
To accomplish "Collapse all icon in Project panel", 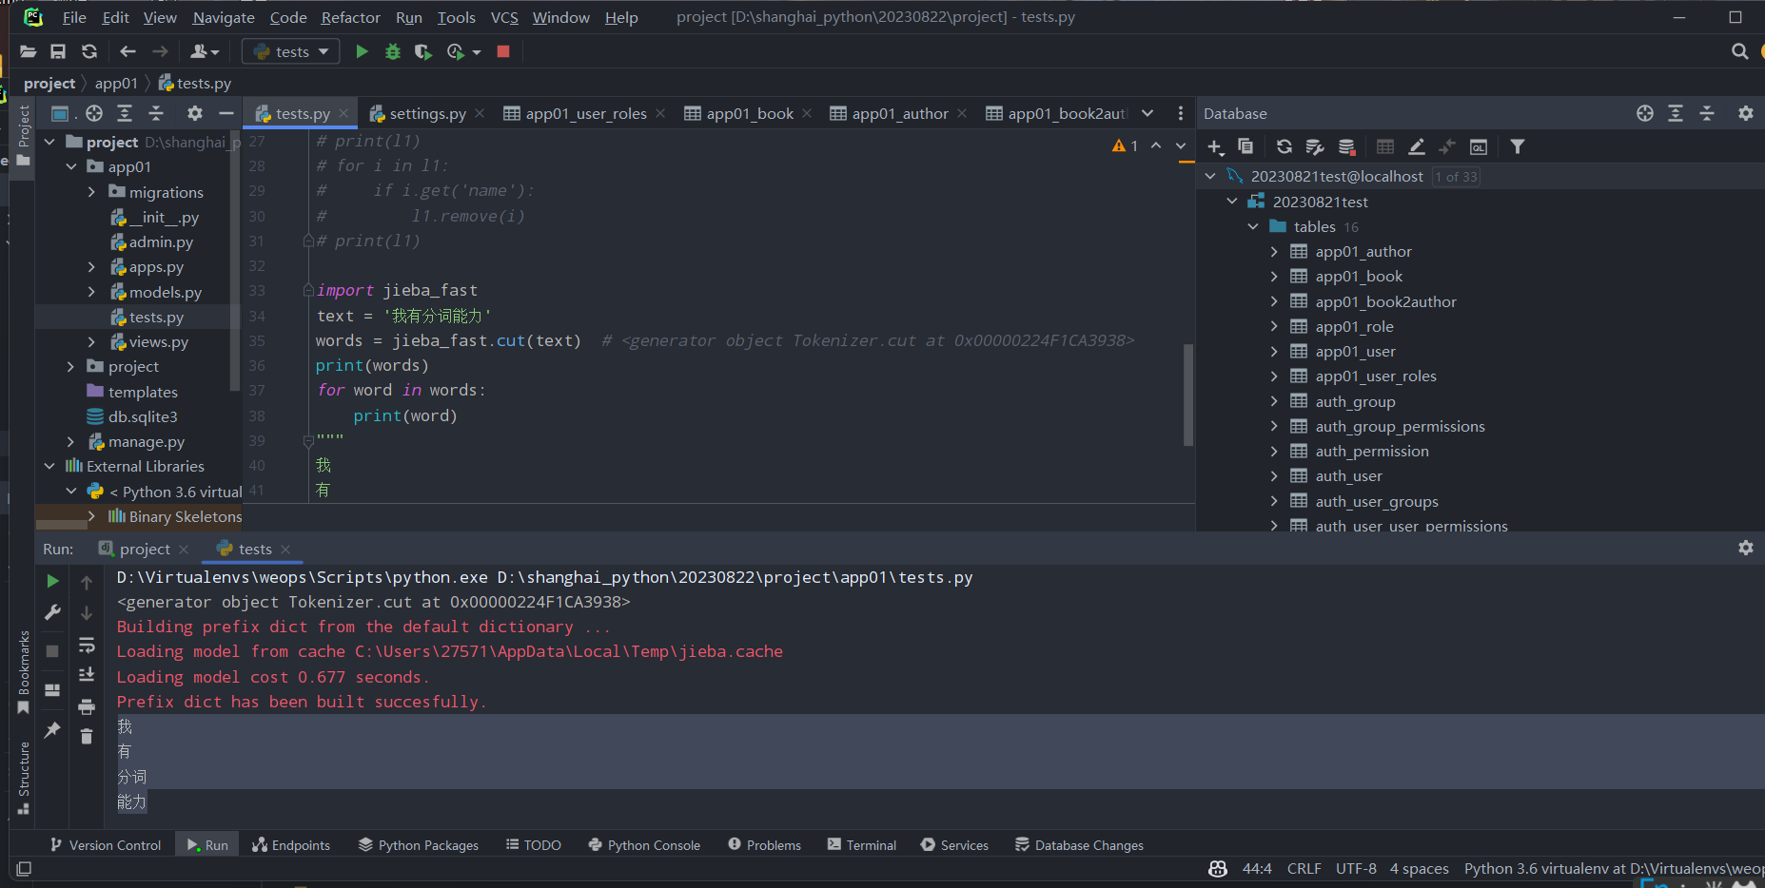I will [x=156, y=113].
